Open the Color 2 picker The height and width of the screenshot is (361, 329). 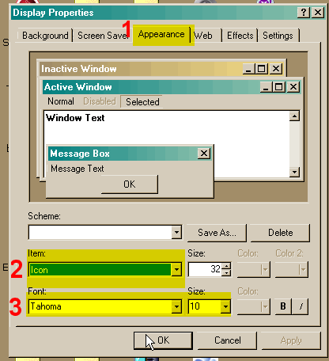click(292, 269)
